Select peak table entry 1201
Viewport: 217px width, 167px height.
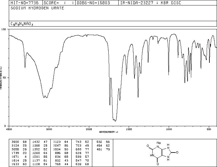click(x=36, y=157)
